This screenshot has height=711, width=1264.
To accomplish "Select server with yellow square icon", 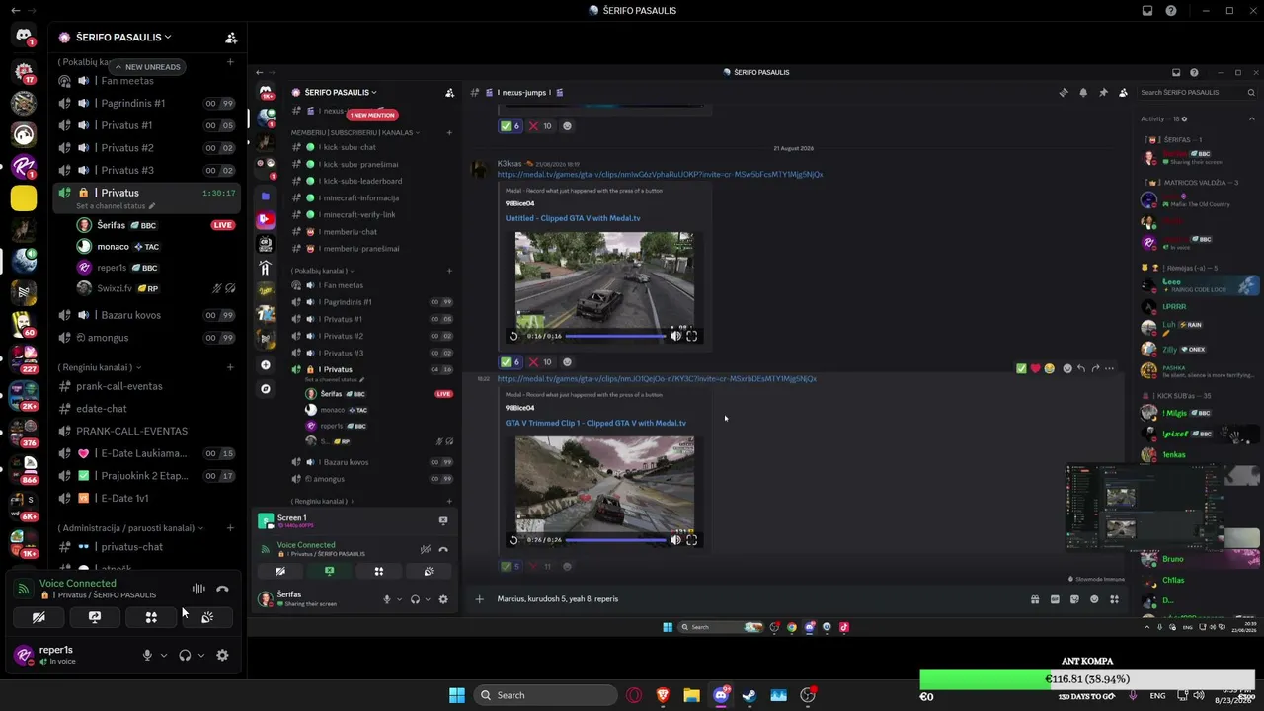I will (x=24, y=198).
